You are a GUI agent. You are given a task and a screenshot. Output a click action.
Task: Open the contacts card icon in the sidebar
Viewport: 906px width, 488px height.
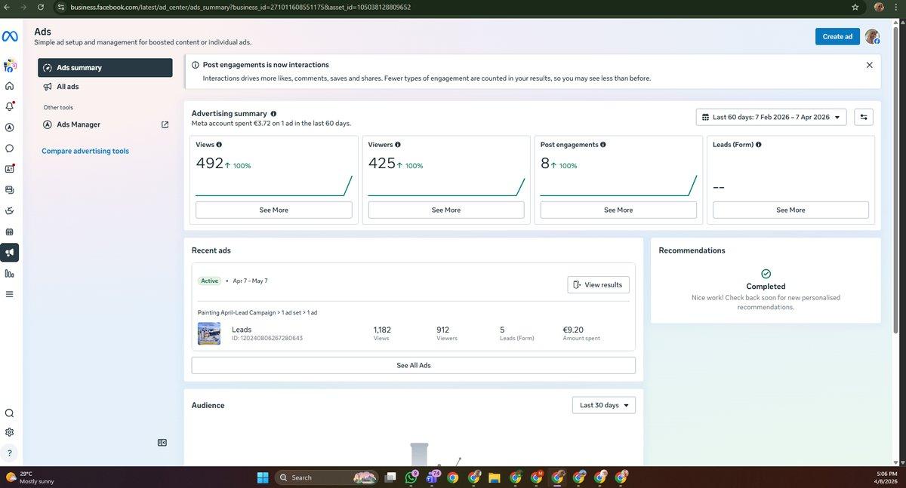pyautogui.click(x=9, y=169)
